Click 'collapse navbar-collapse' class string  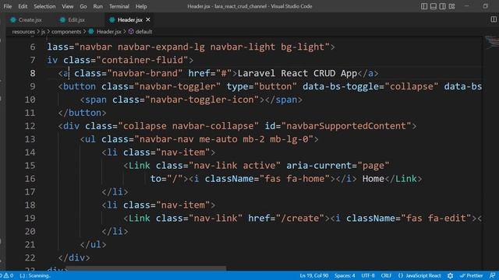click(189, 126)
